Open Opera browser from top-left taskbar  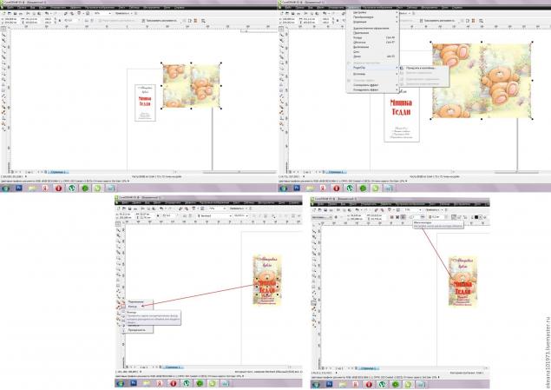pyautogui.click(x=59, y=188)
